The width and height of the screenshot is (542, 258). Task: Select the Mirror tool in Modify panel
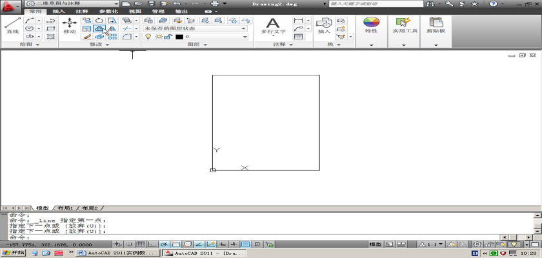click(112, 28)
